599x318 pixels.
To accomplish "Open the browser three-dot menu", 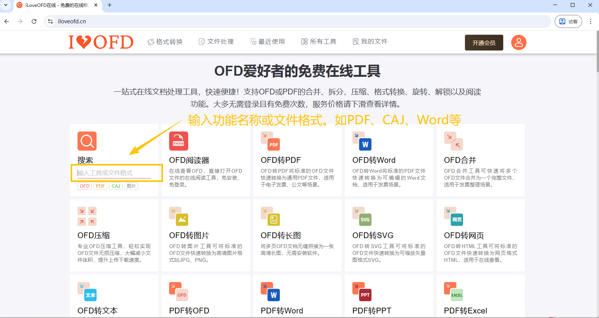I will point(590,21).
